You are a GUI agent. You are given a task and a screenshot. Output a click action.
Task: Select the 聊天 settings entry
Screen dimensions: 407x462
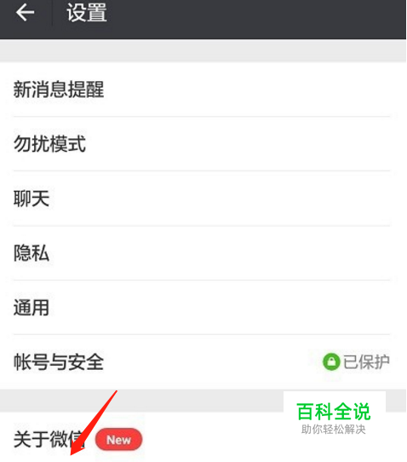coord(203,199)
